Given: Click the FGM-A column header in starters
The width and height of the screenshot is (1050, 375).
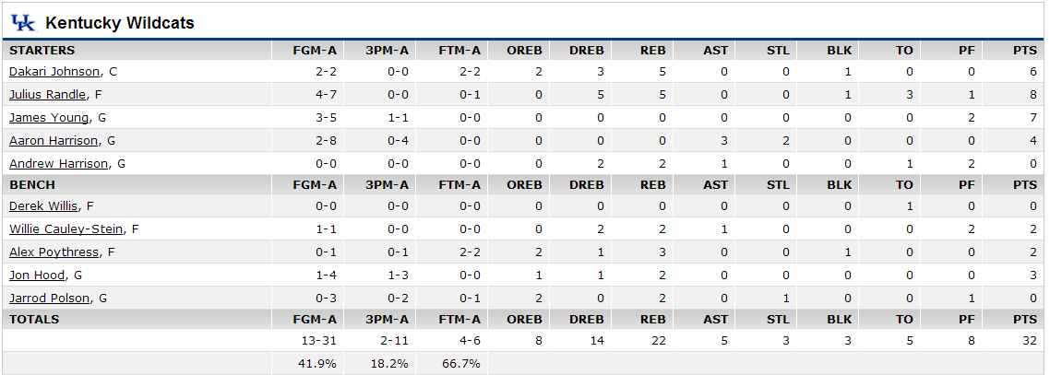Looking at the screenshot, I should [x=314, y=50].
